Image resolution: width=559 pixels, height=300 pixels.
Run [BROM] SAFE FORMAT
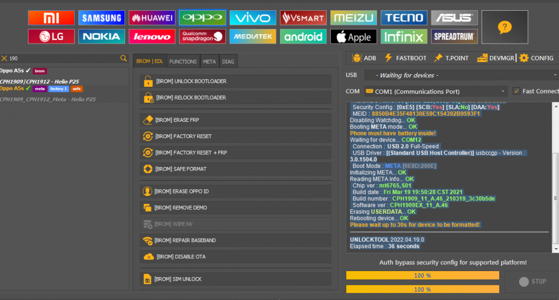click(236, 169)
